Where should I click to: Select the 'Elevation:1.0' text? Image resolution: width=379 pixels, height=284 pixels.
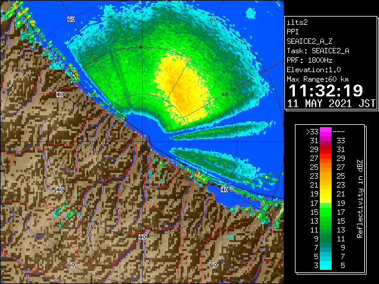click(314, 70)
